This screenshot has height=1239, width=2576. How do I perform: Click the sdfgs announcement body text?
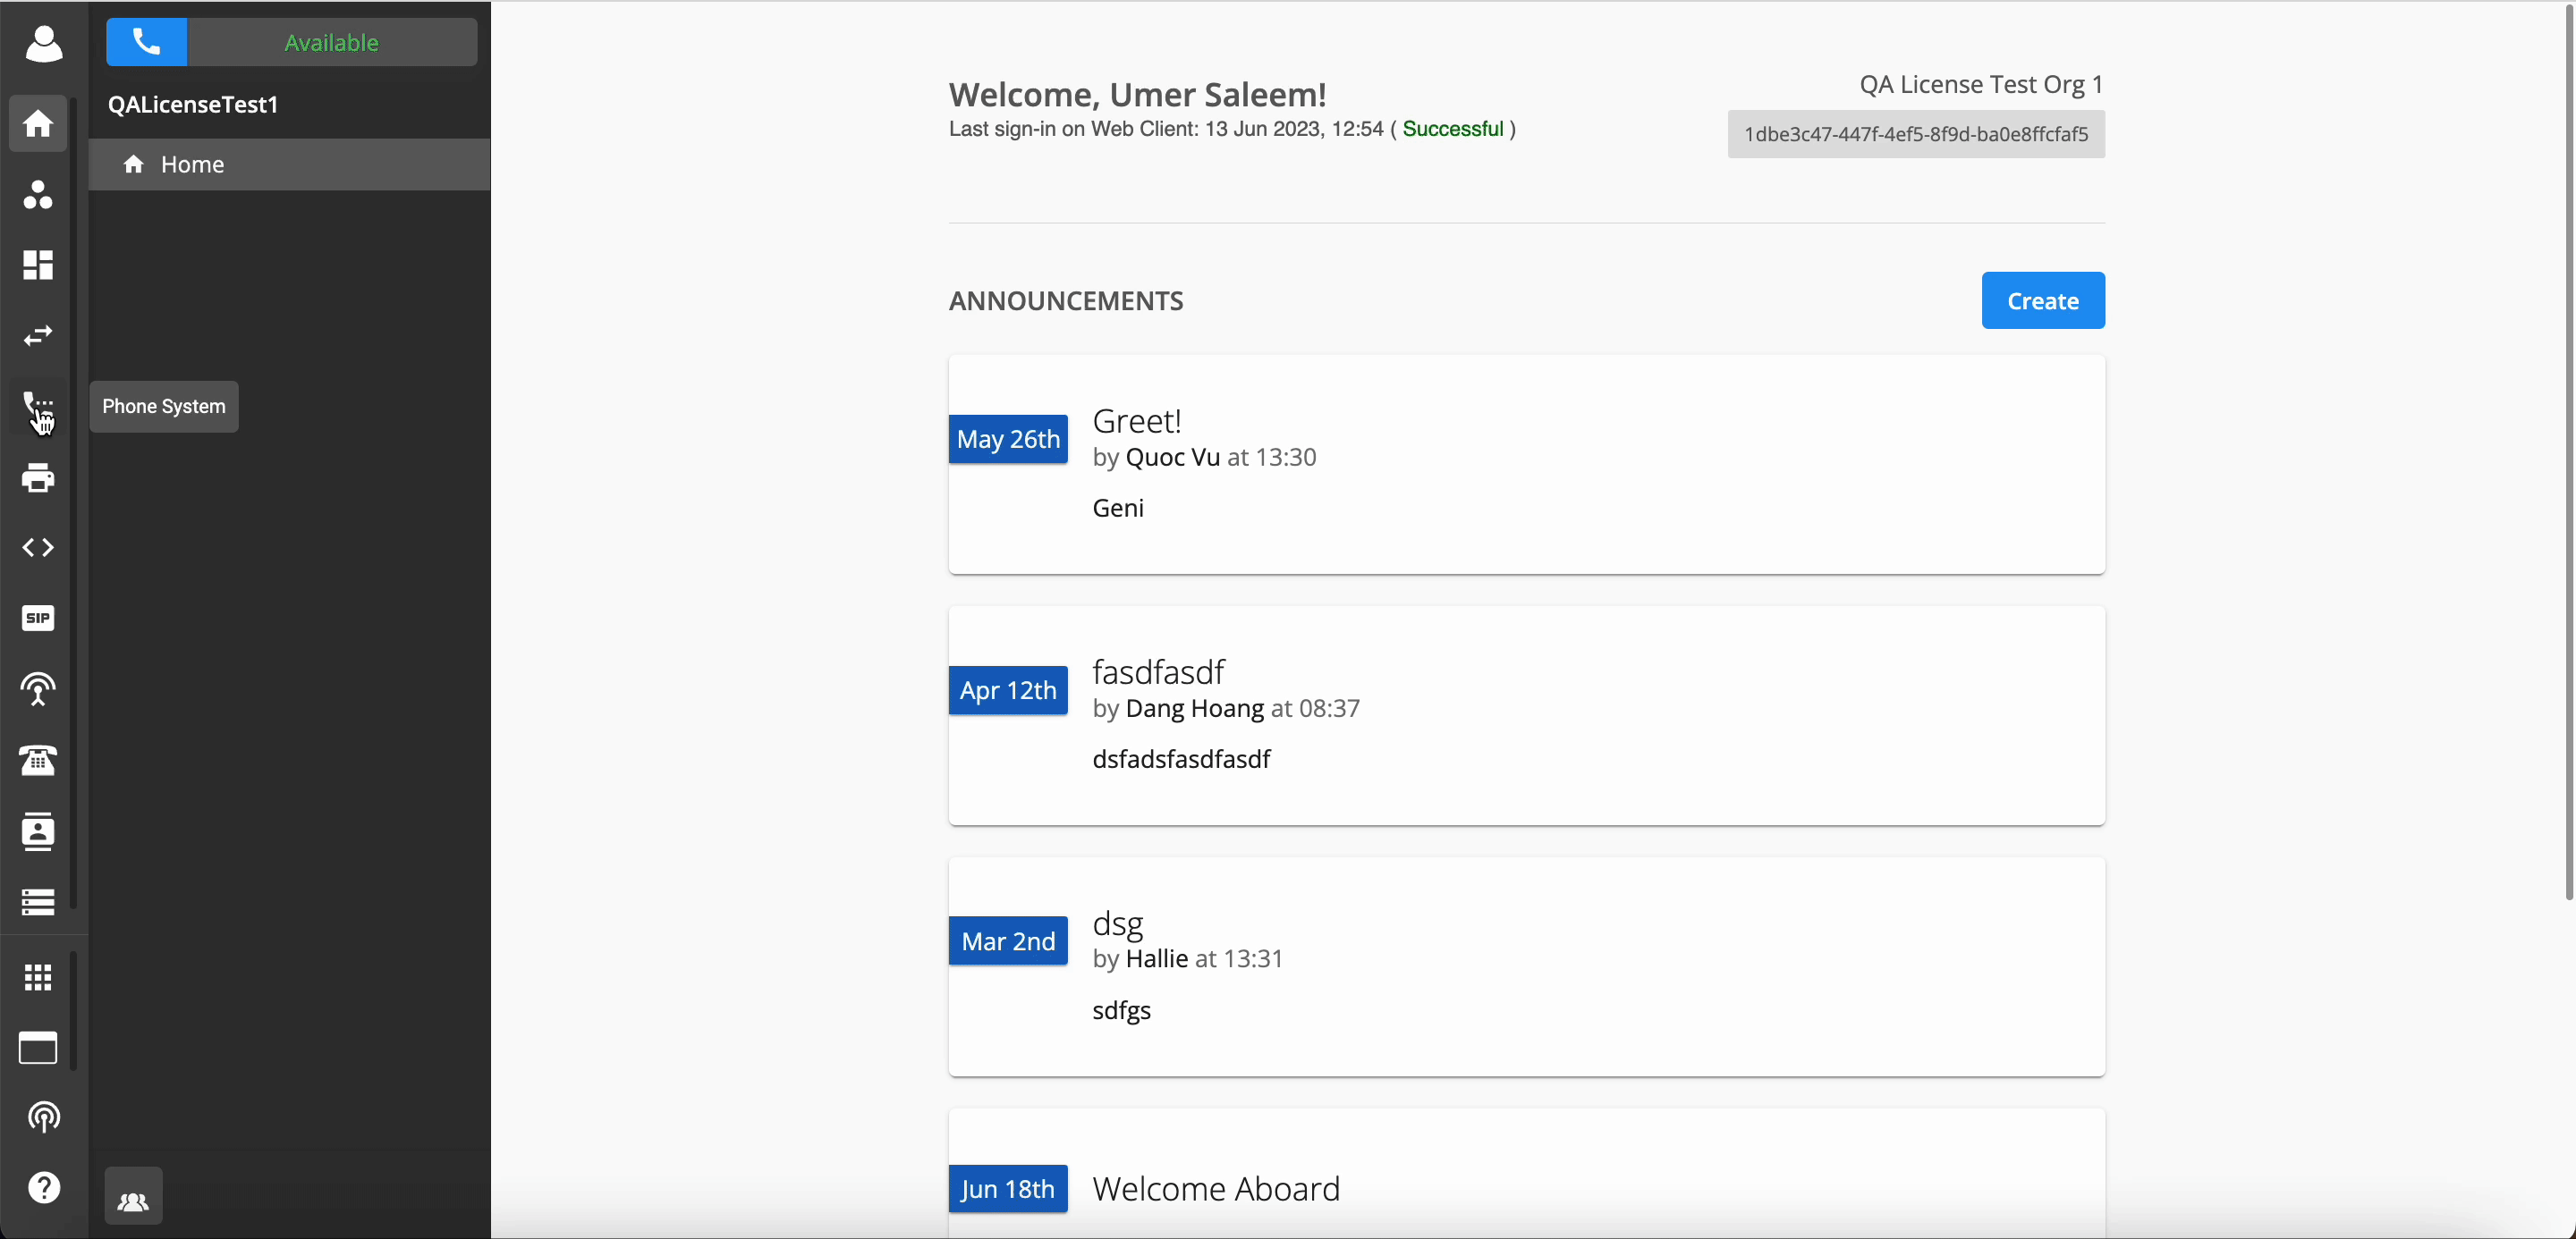click(1121, 1010)
